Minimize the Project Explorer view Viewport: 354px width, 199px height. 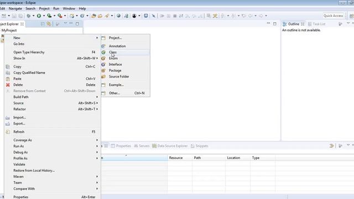coord(71,23)
